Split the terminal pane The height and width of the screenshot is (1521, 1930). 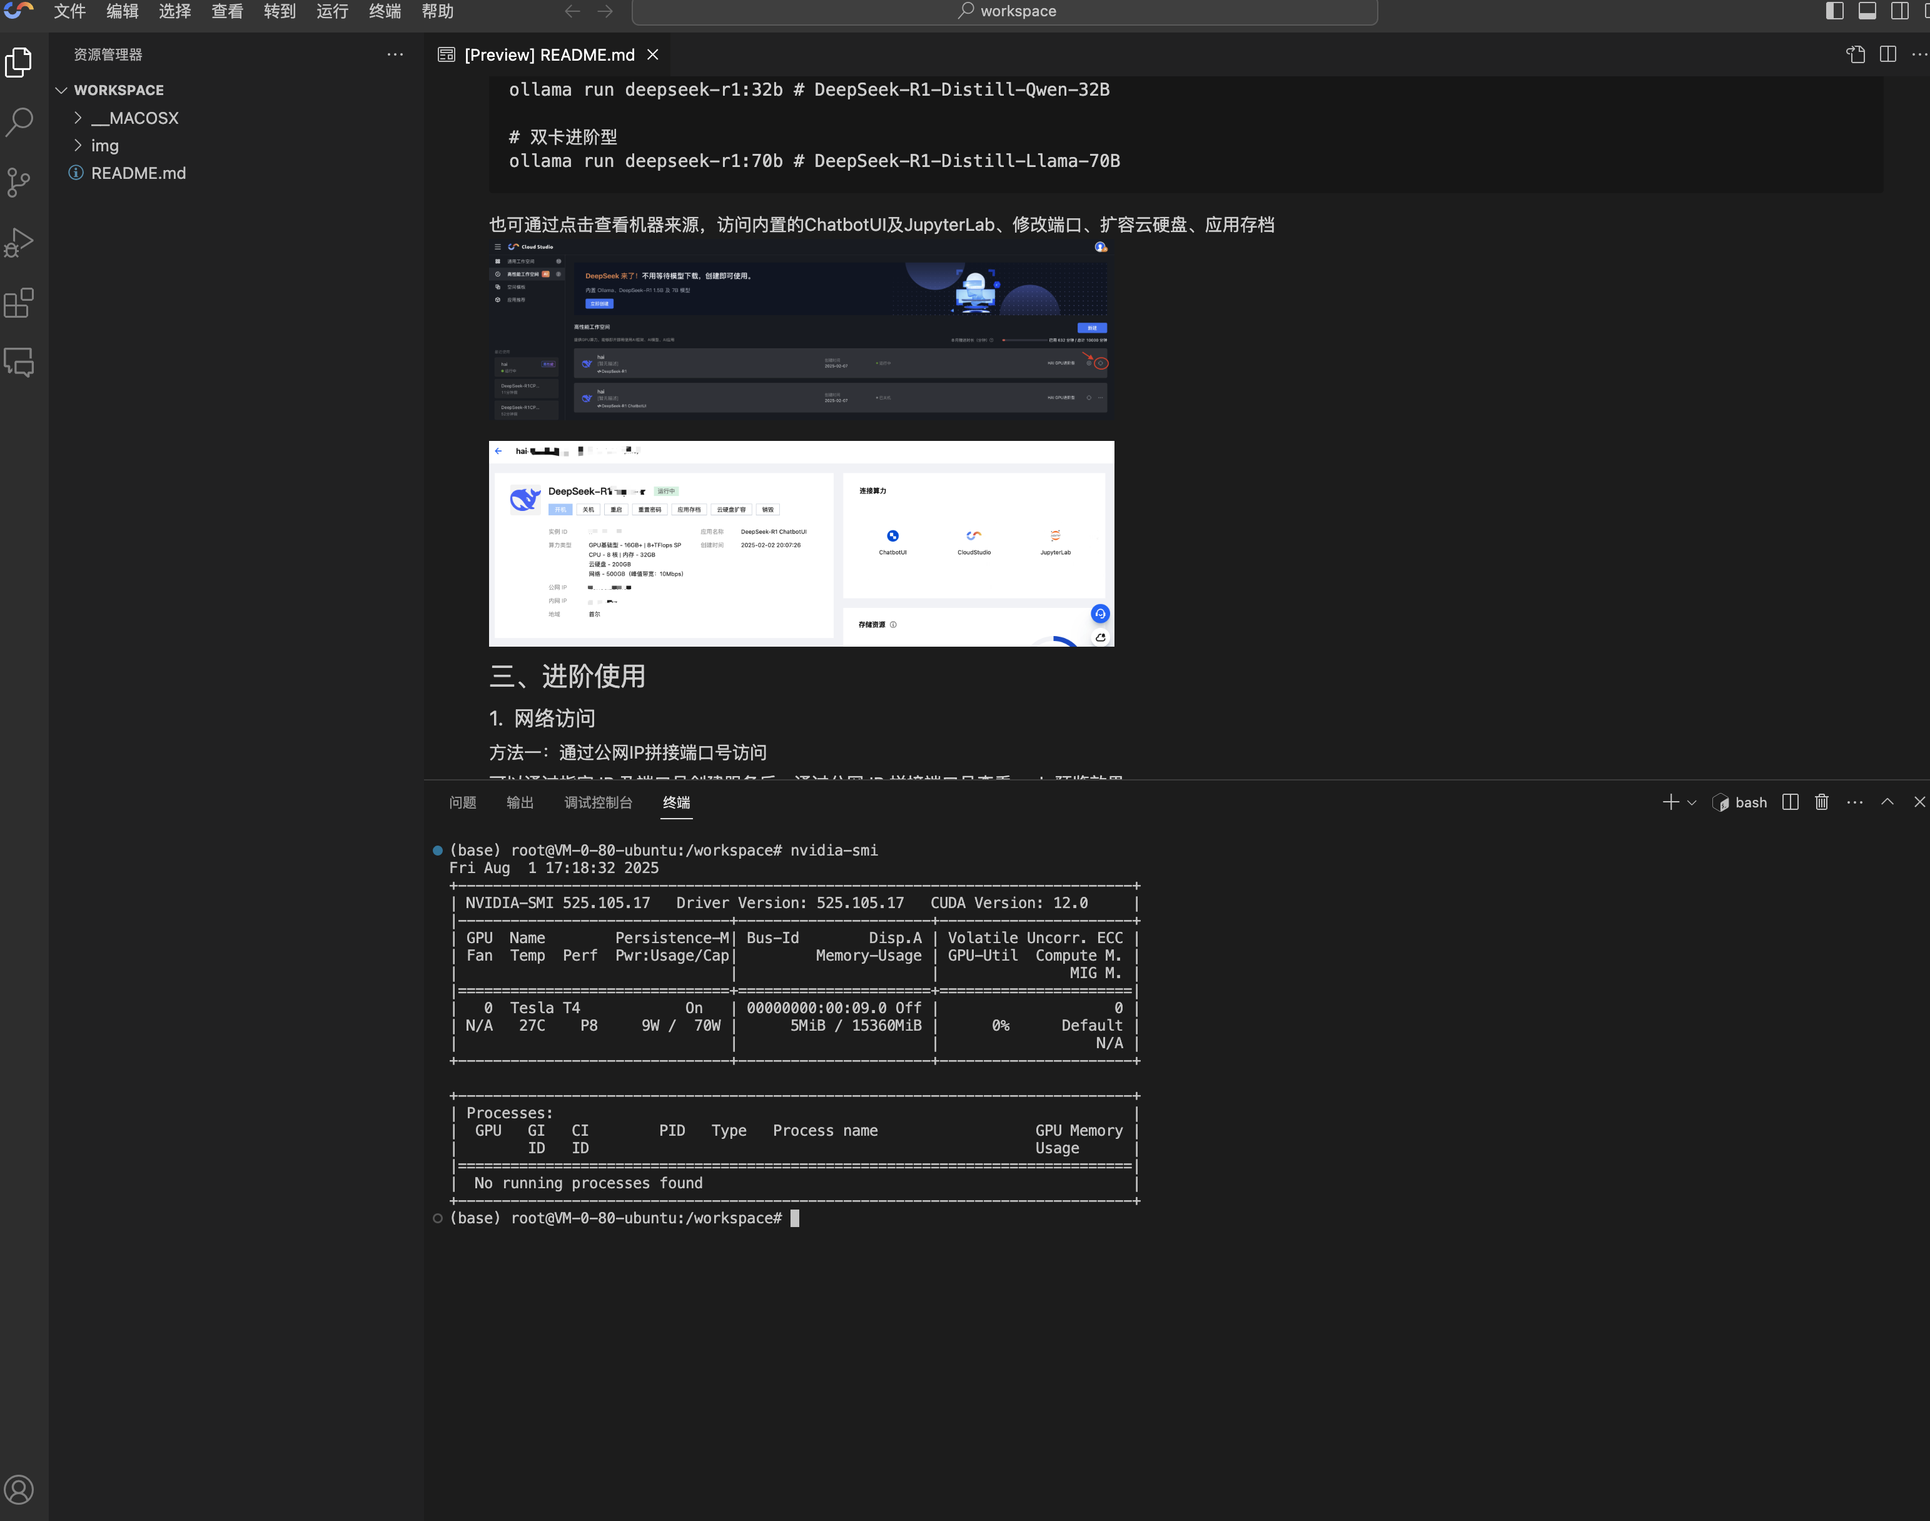pos(1790,802)
